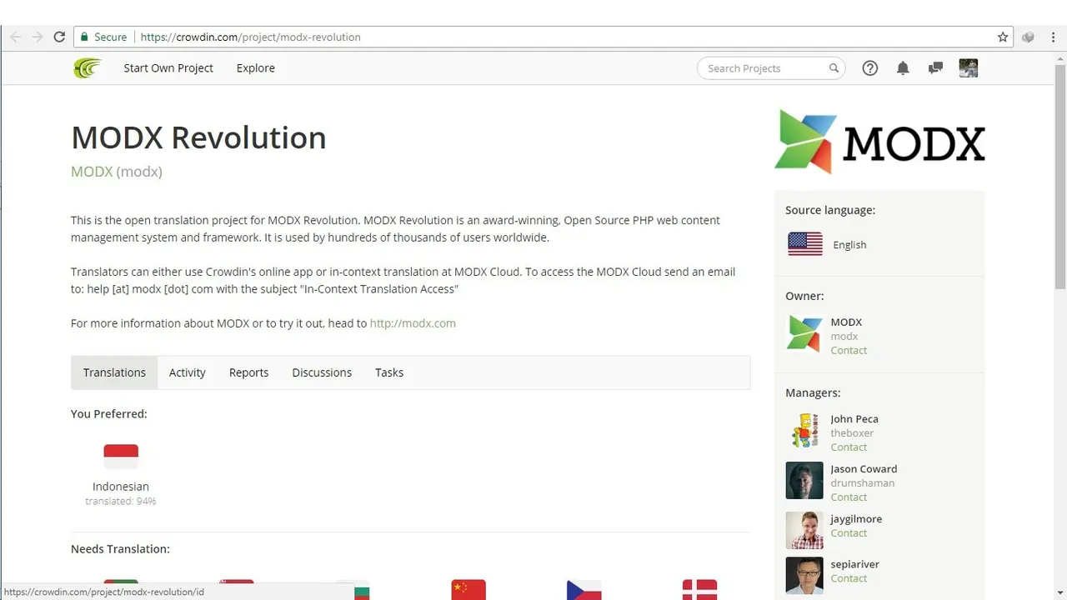The width and height of the screenshot is (1067, 600).
Task: Click the browser address bar URL
Action: tap(250, 37)
